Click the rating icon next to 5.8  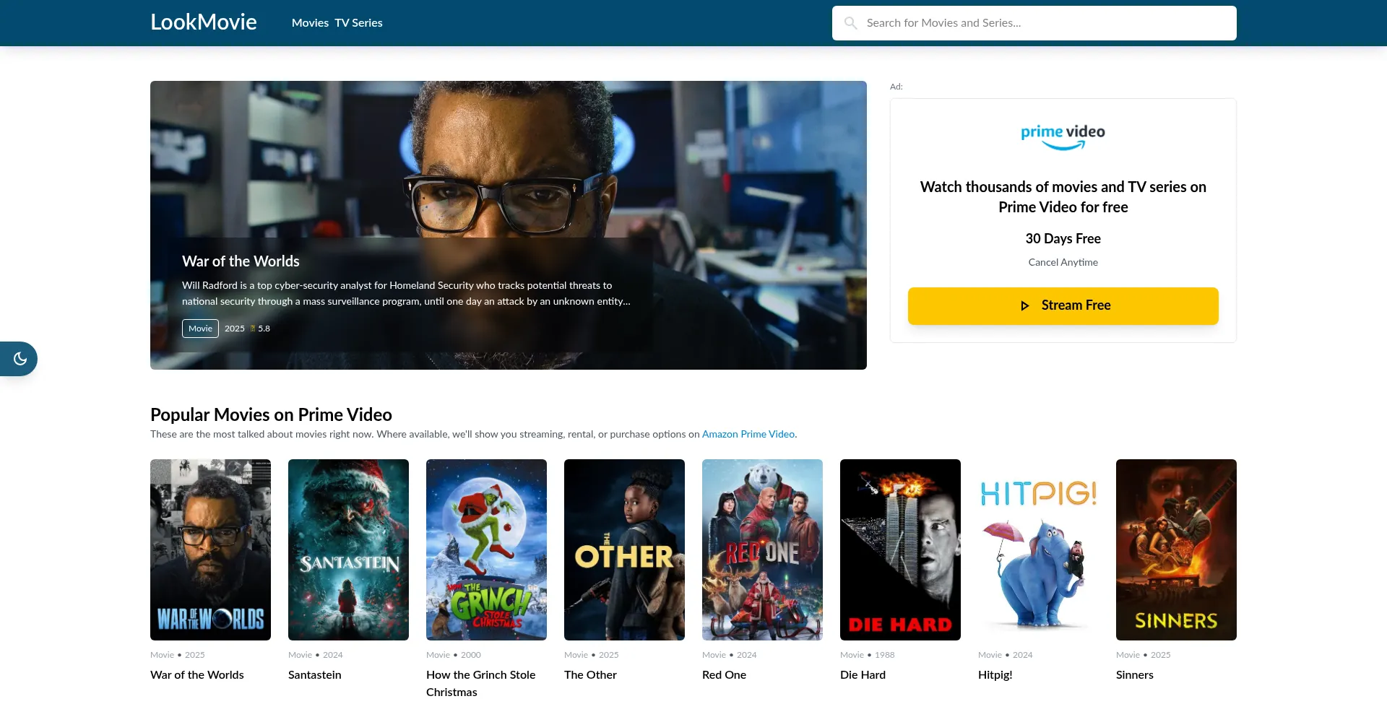pos(254,328)
